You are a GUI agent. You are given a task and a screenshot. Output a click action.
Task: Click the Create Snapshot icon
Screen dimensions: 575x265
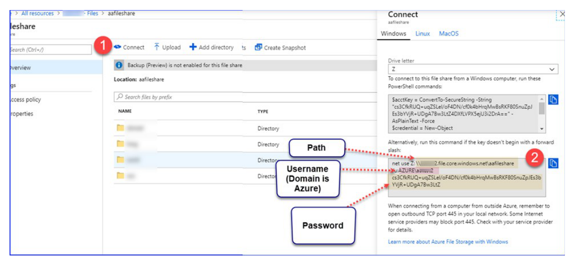(258, 47)
